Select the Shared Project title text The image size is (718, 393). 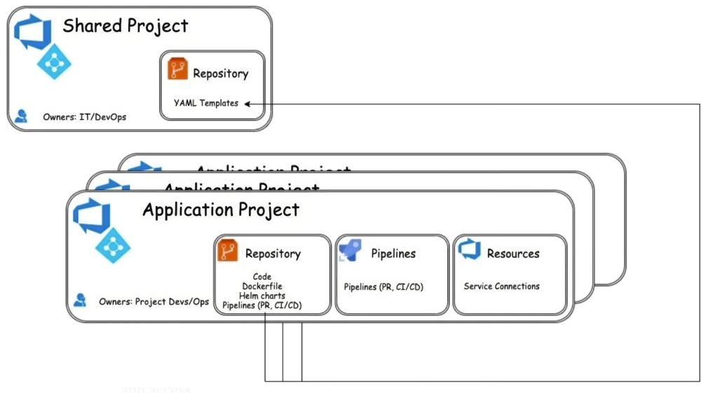tap(126, 26)
